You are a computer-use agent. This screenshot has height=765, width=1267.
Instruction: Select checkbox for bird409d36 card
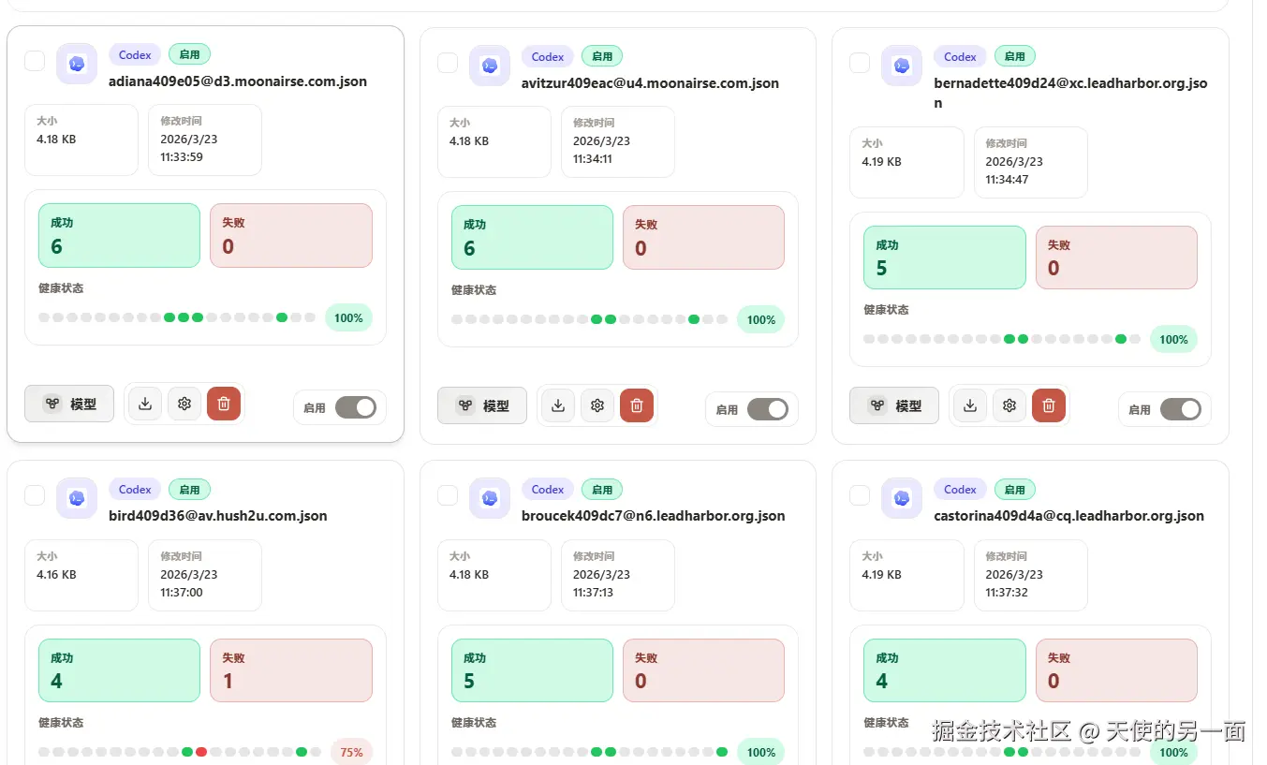point(35,495)
